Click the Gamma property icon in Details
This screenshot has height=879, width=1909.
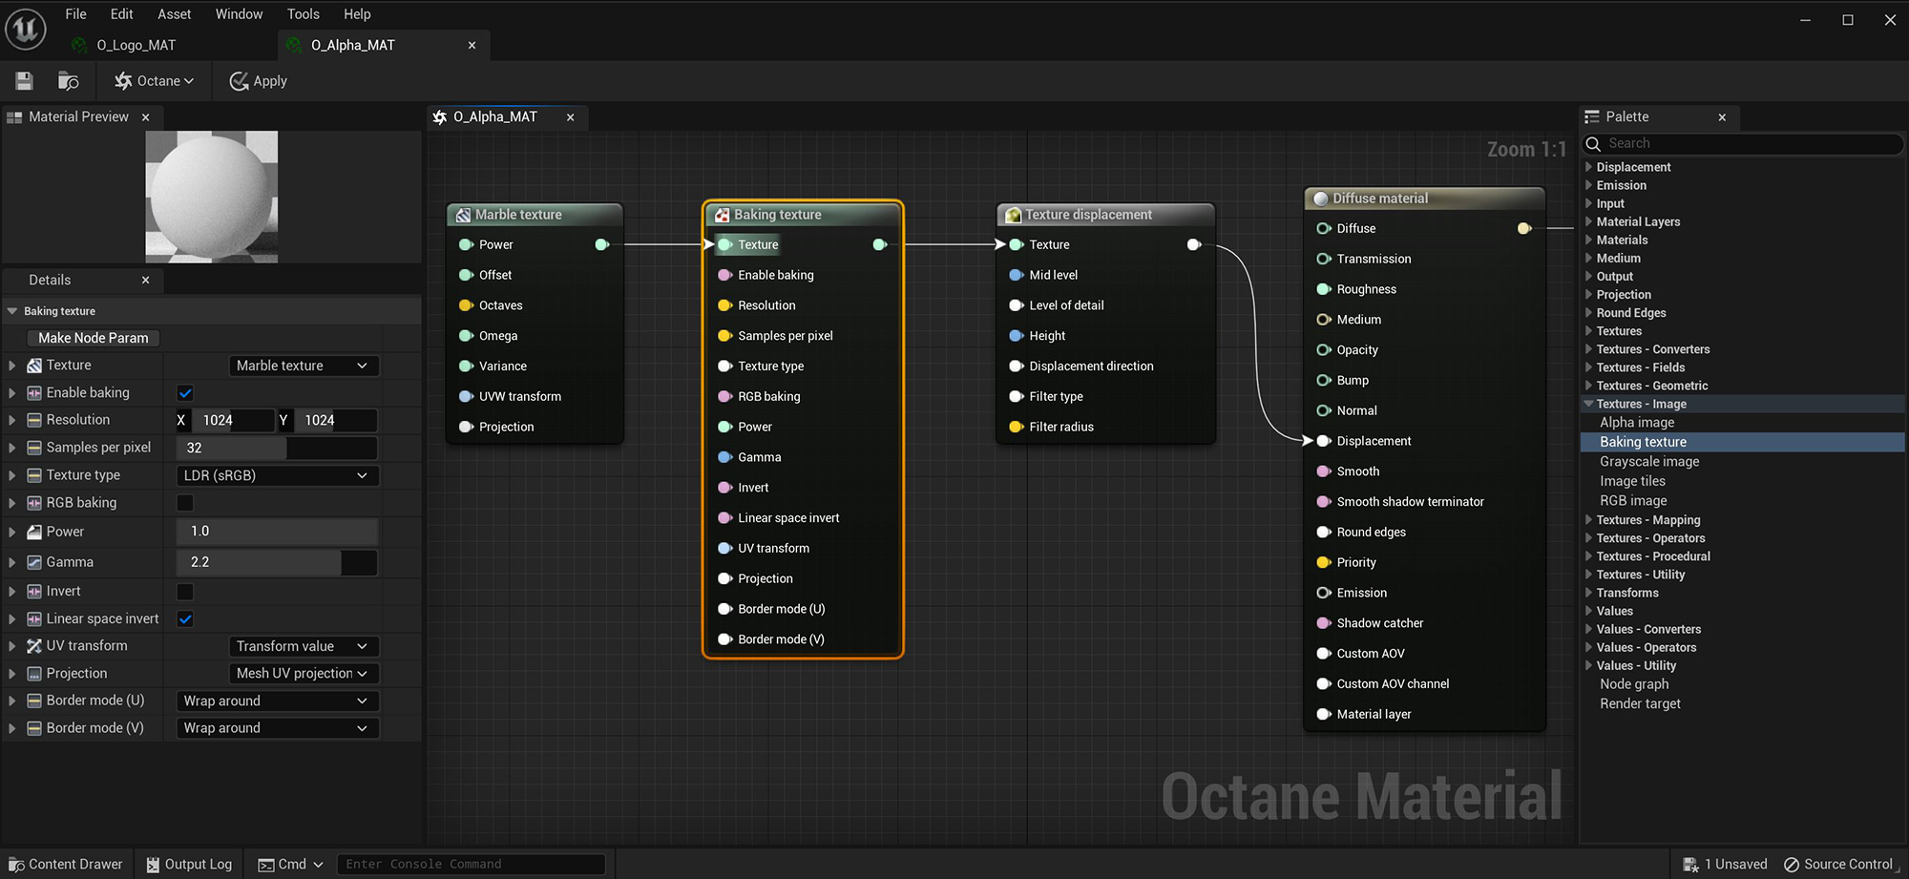point(34,562)
